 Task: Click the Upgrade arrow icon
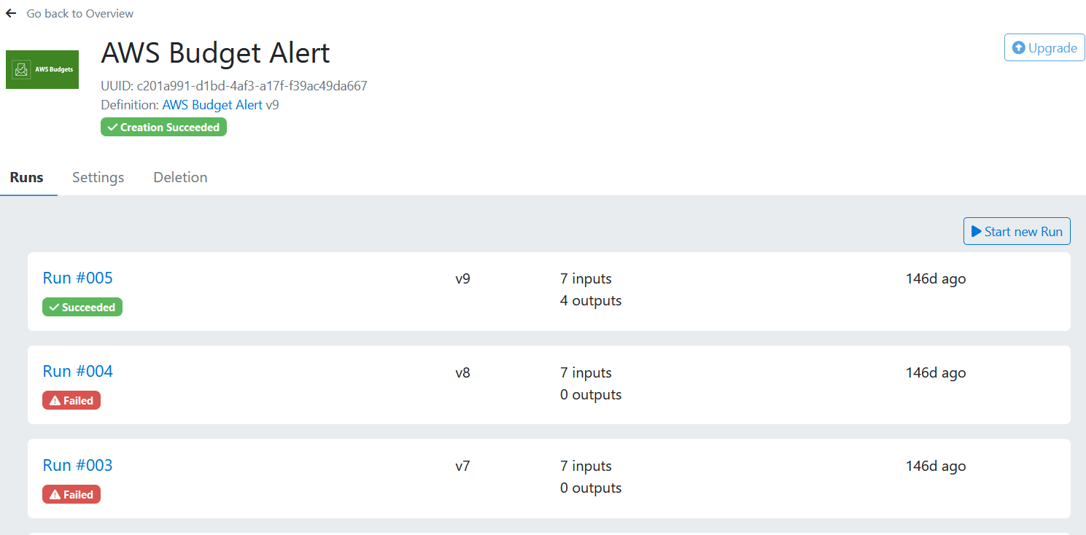point(1019,48)
